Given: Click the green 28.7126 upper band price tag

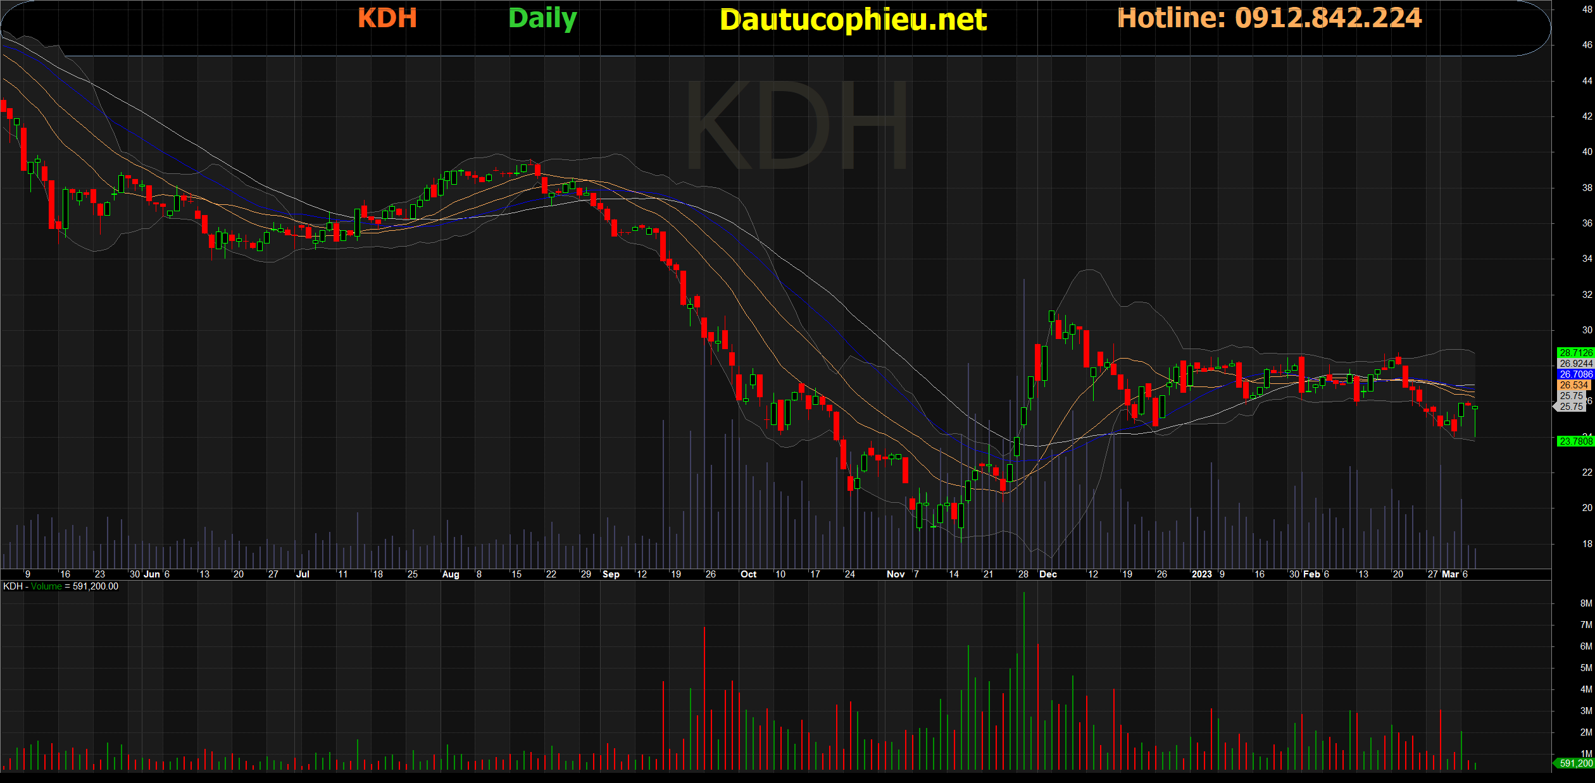Looking at the screenshot, I should (1575, 353).
